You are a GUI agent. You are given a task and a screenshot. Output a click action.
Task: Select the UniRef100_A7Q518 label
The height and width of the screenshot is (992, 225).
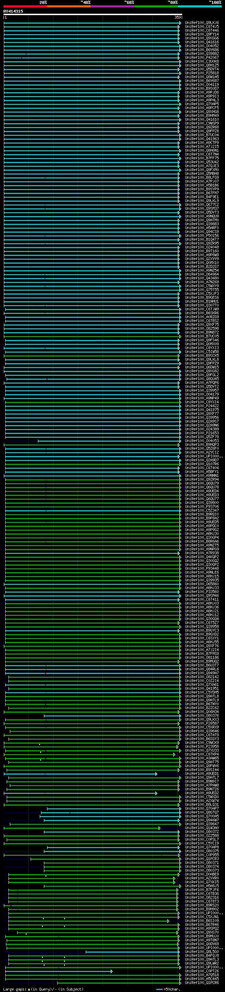[202, 975]
